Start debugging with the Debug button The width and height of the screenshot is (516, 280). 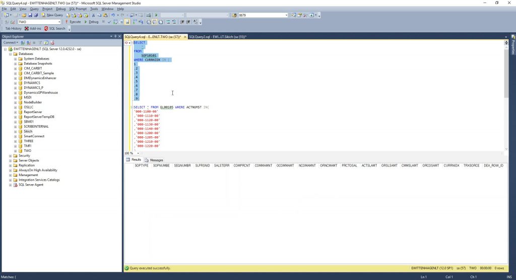[x=92, y=22]
